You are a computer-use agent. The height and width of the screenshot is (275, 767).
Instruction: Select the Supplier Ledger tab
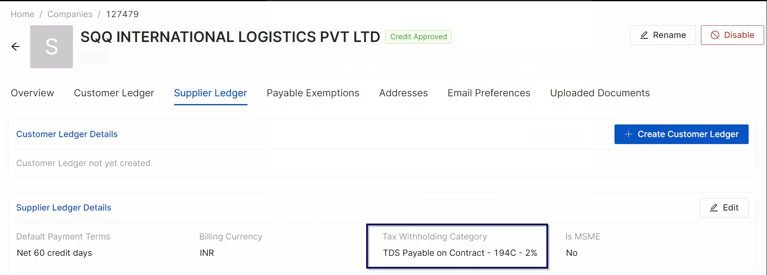[210, 93]
